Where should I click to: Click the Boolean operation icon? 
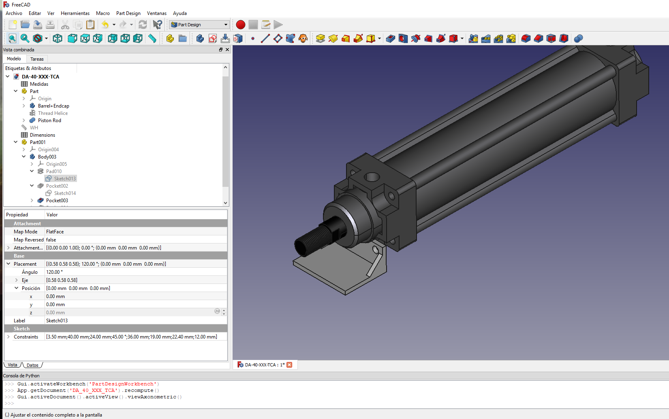click(579, 38)
